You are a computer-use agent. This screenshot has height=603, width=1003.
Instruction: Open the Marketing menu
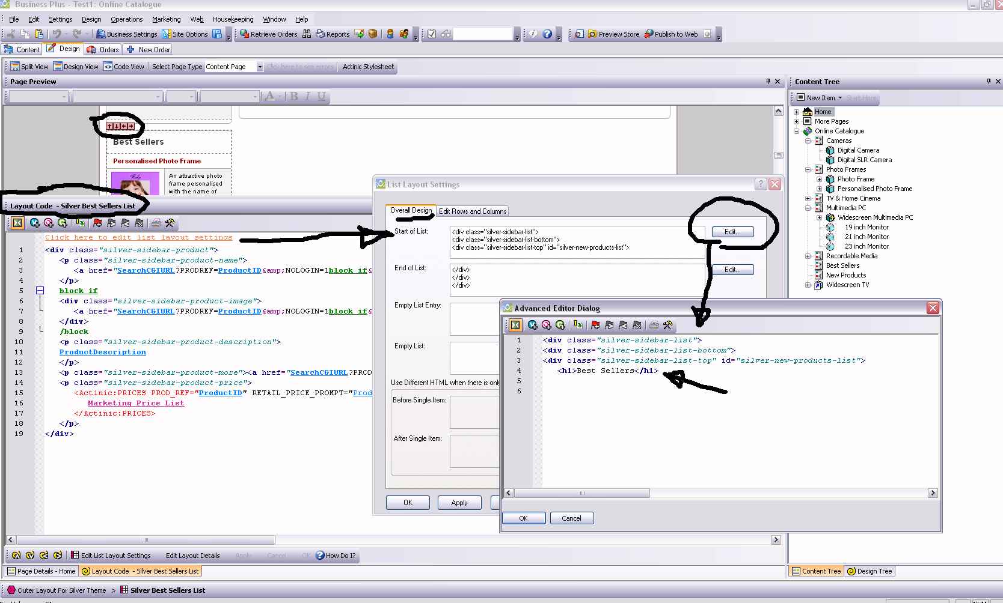(166, 19)
